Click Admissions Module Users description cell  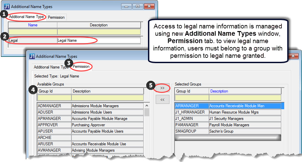pos(107,112)
